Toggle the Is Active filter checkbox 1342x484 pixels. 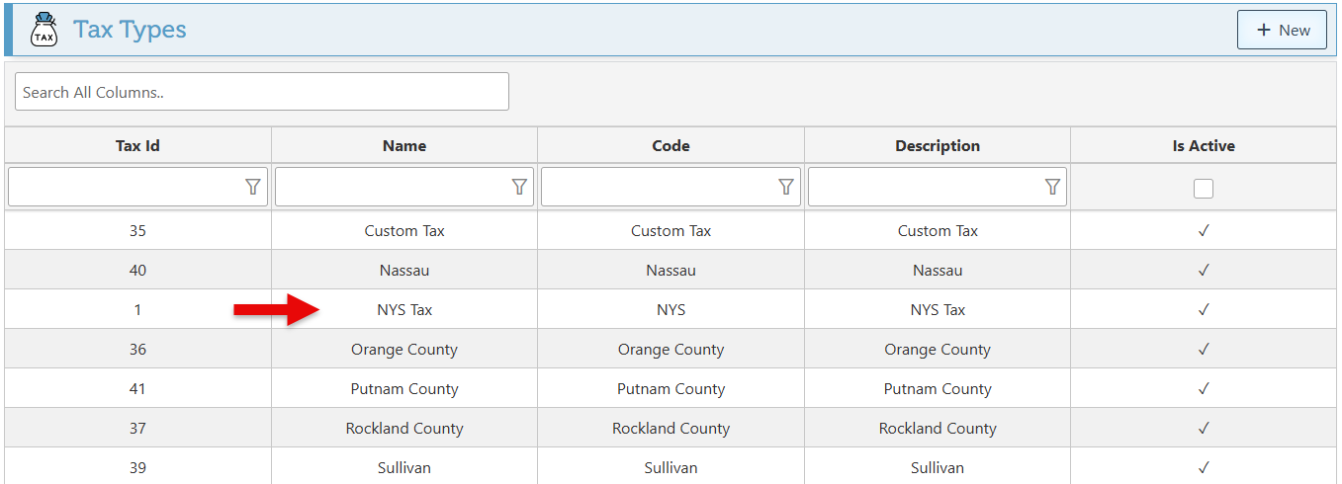pyautogui.click(x=1203, y=188)
